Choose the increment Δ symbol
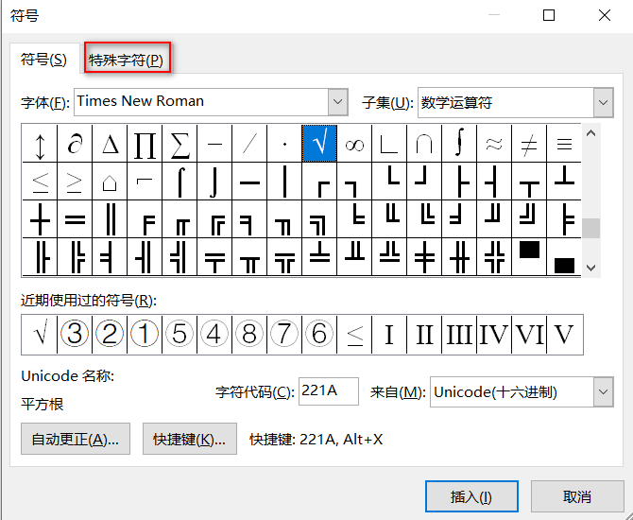Image resolution: width=633 pixels, height=520 pixels. point(110,144)
